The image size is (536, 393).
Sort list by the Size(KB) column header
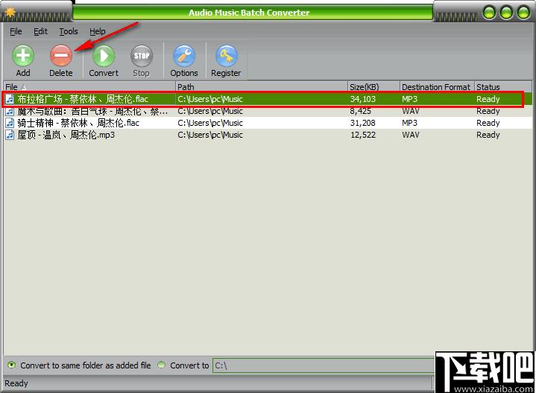point(373,87)
